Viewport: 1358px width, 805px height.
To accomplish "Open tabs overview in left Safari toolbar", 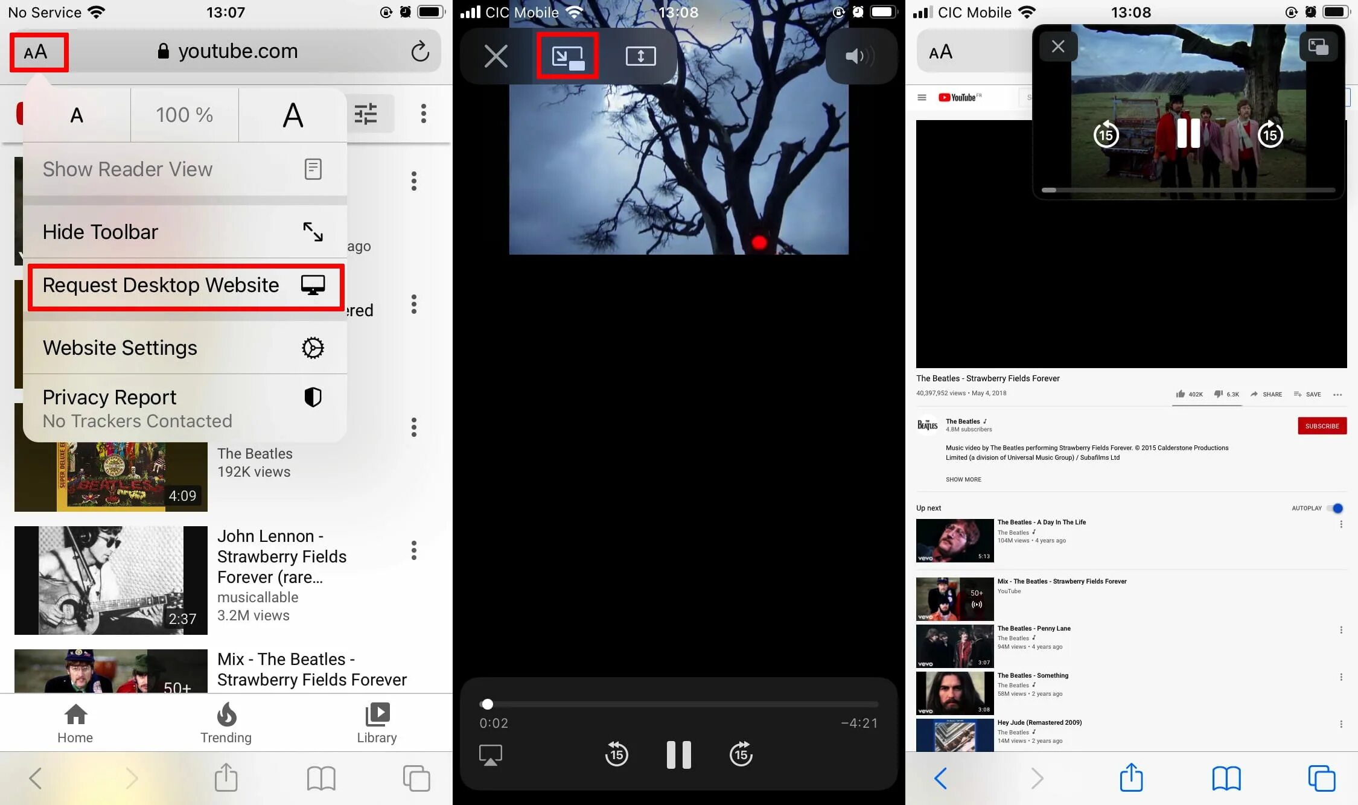I will tap(416, 778).
